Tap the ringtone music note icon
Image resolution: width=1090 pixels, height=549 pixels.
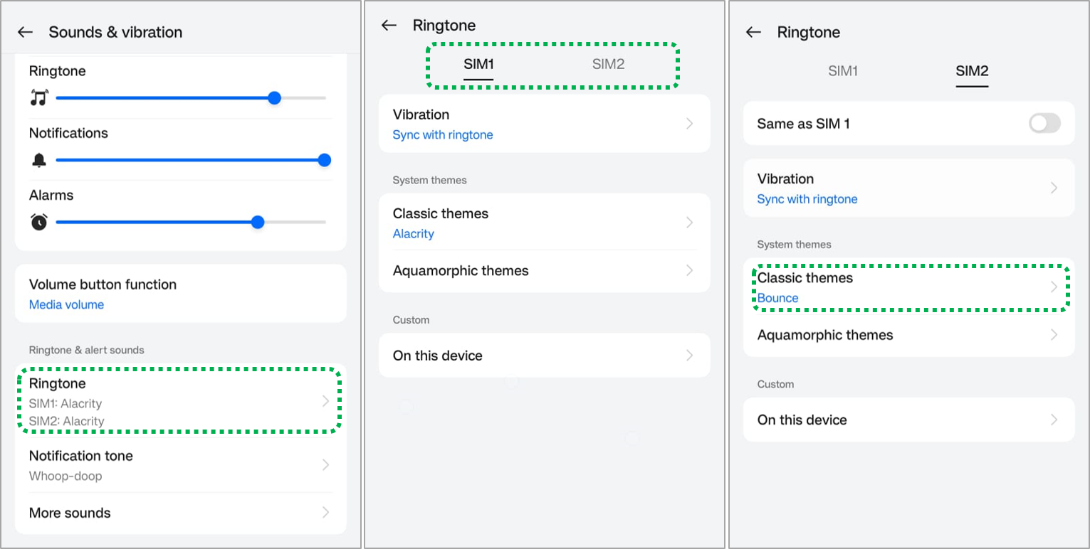39,98
